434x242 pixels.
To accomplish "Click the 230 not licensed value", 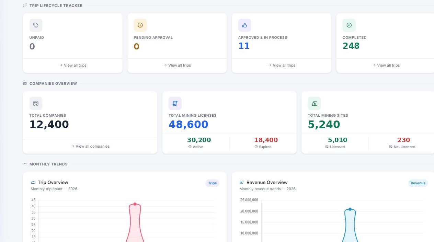I will click(x=404, y=140).
